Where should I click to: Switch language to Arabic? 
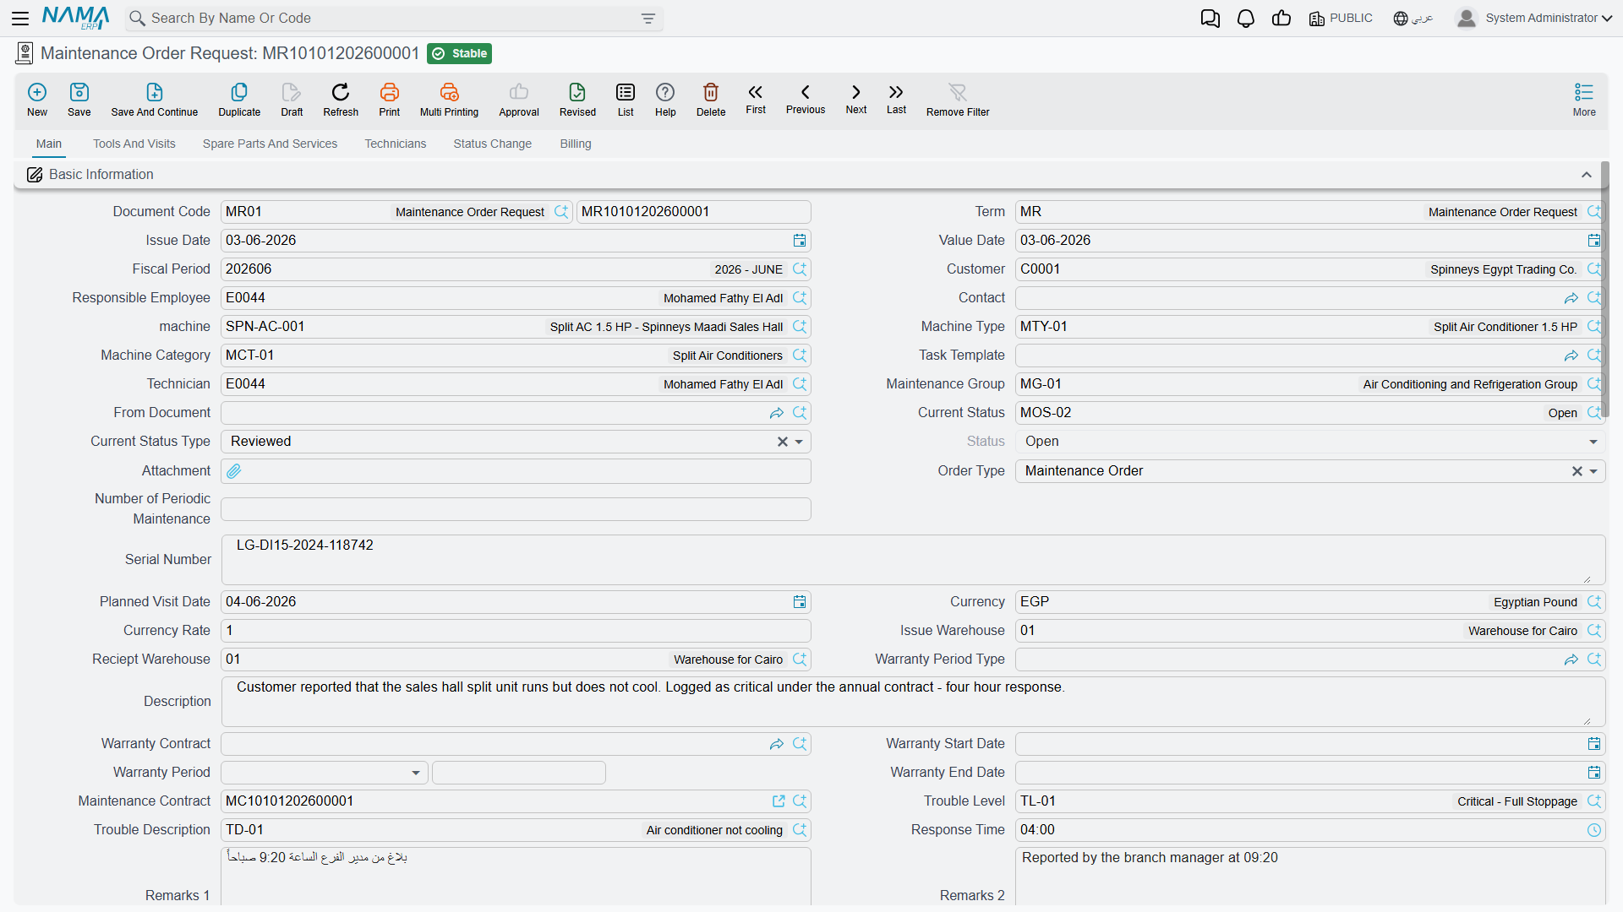(x=1413, y=19)
